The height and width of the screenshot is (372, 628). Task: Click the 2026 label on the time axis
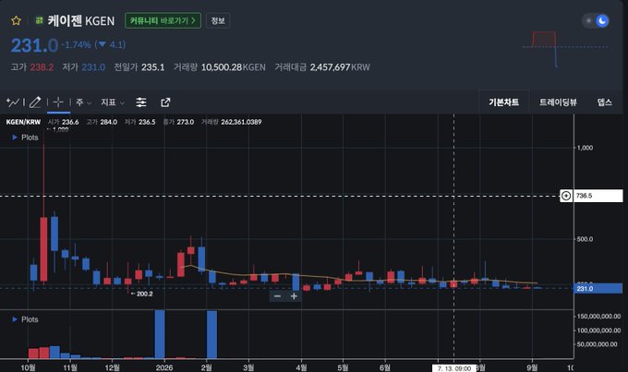pos(164,367)
